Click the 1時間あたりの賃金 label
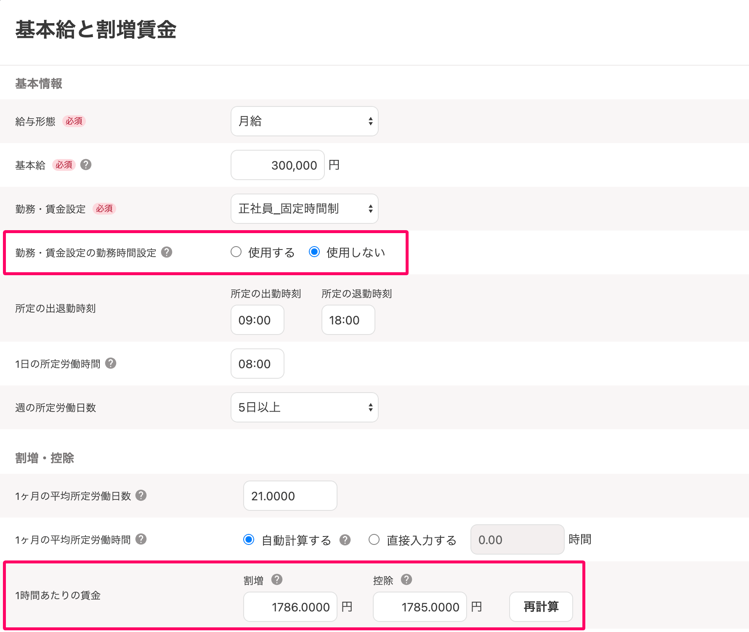Viewport: 749px width, 632px height. 58,595
